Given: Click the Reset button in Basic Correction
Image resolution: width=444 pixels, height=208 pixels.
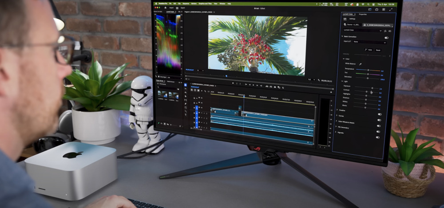Looking at the screenshot, I should point(378,50).
